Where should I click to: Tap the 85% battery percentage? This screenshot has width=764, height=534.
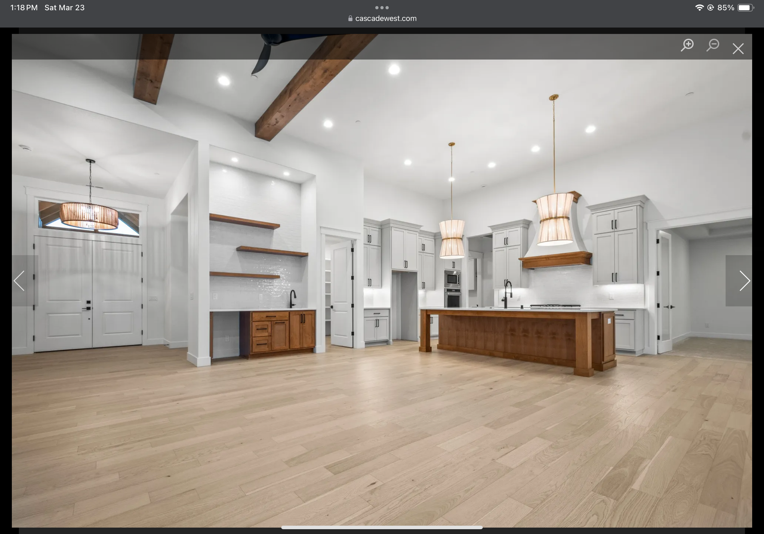pos(726,8)
